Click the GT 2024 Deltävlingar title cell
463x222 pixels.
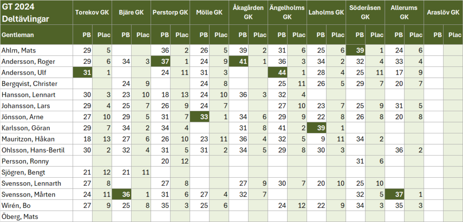[x=36, y=13]
